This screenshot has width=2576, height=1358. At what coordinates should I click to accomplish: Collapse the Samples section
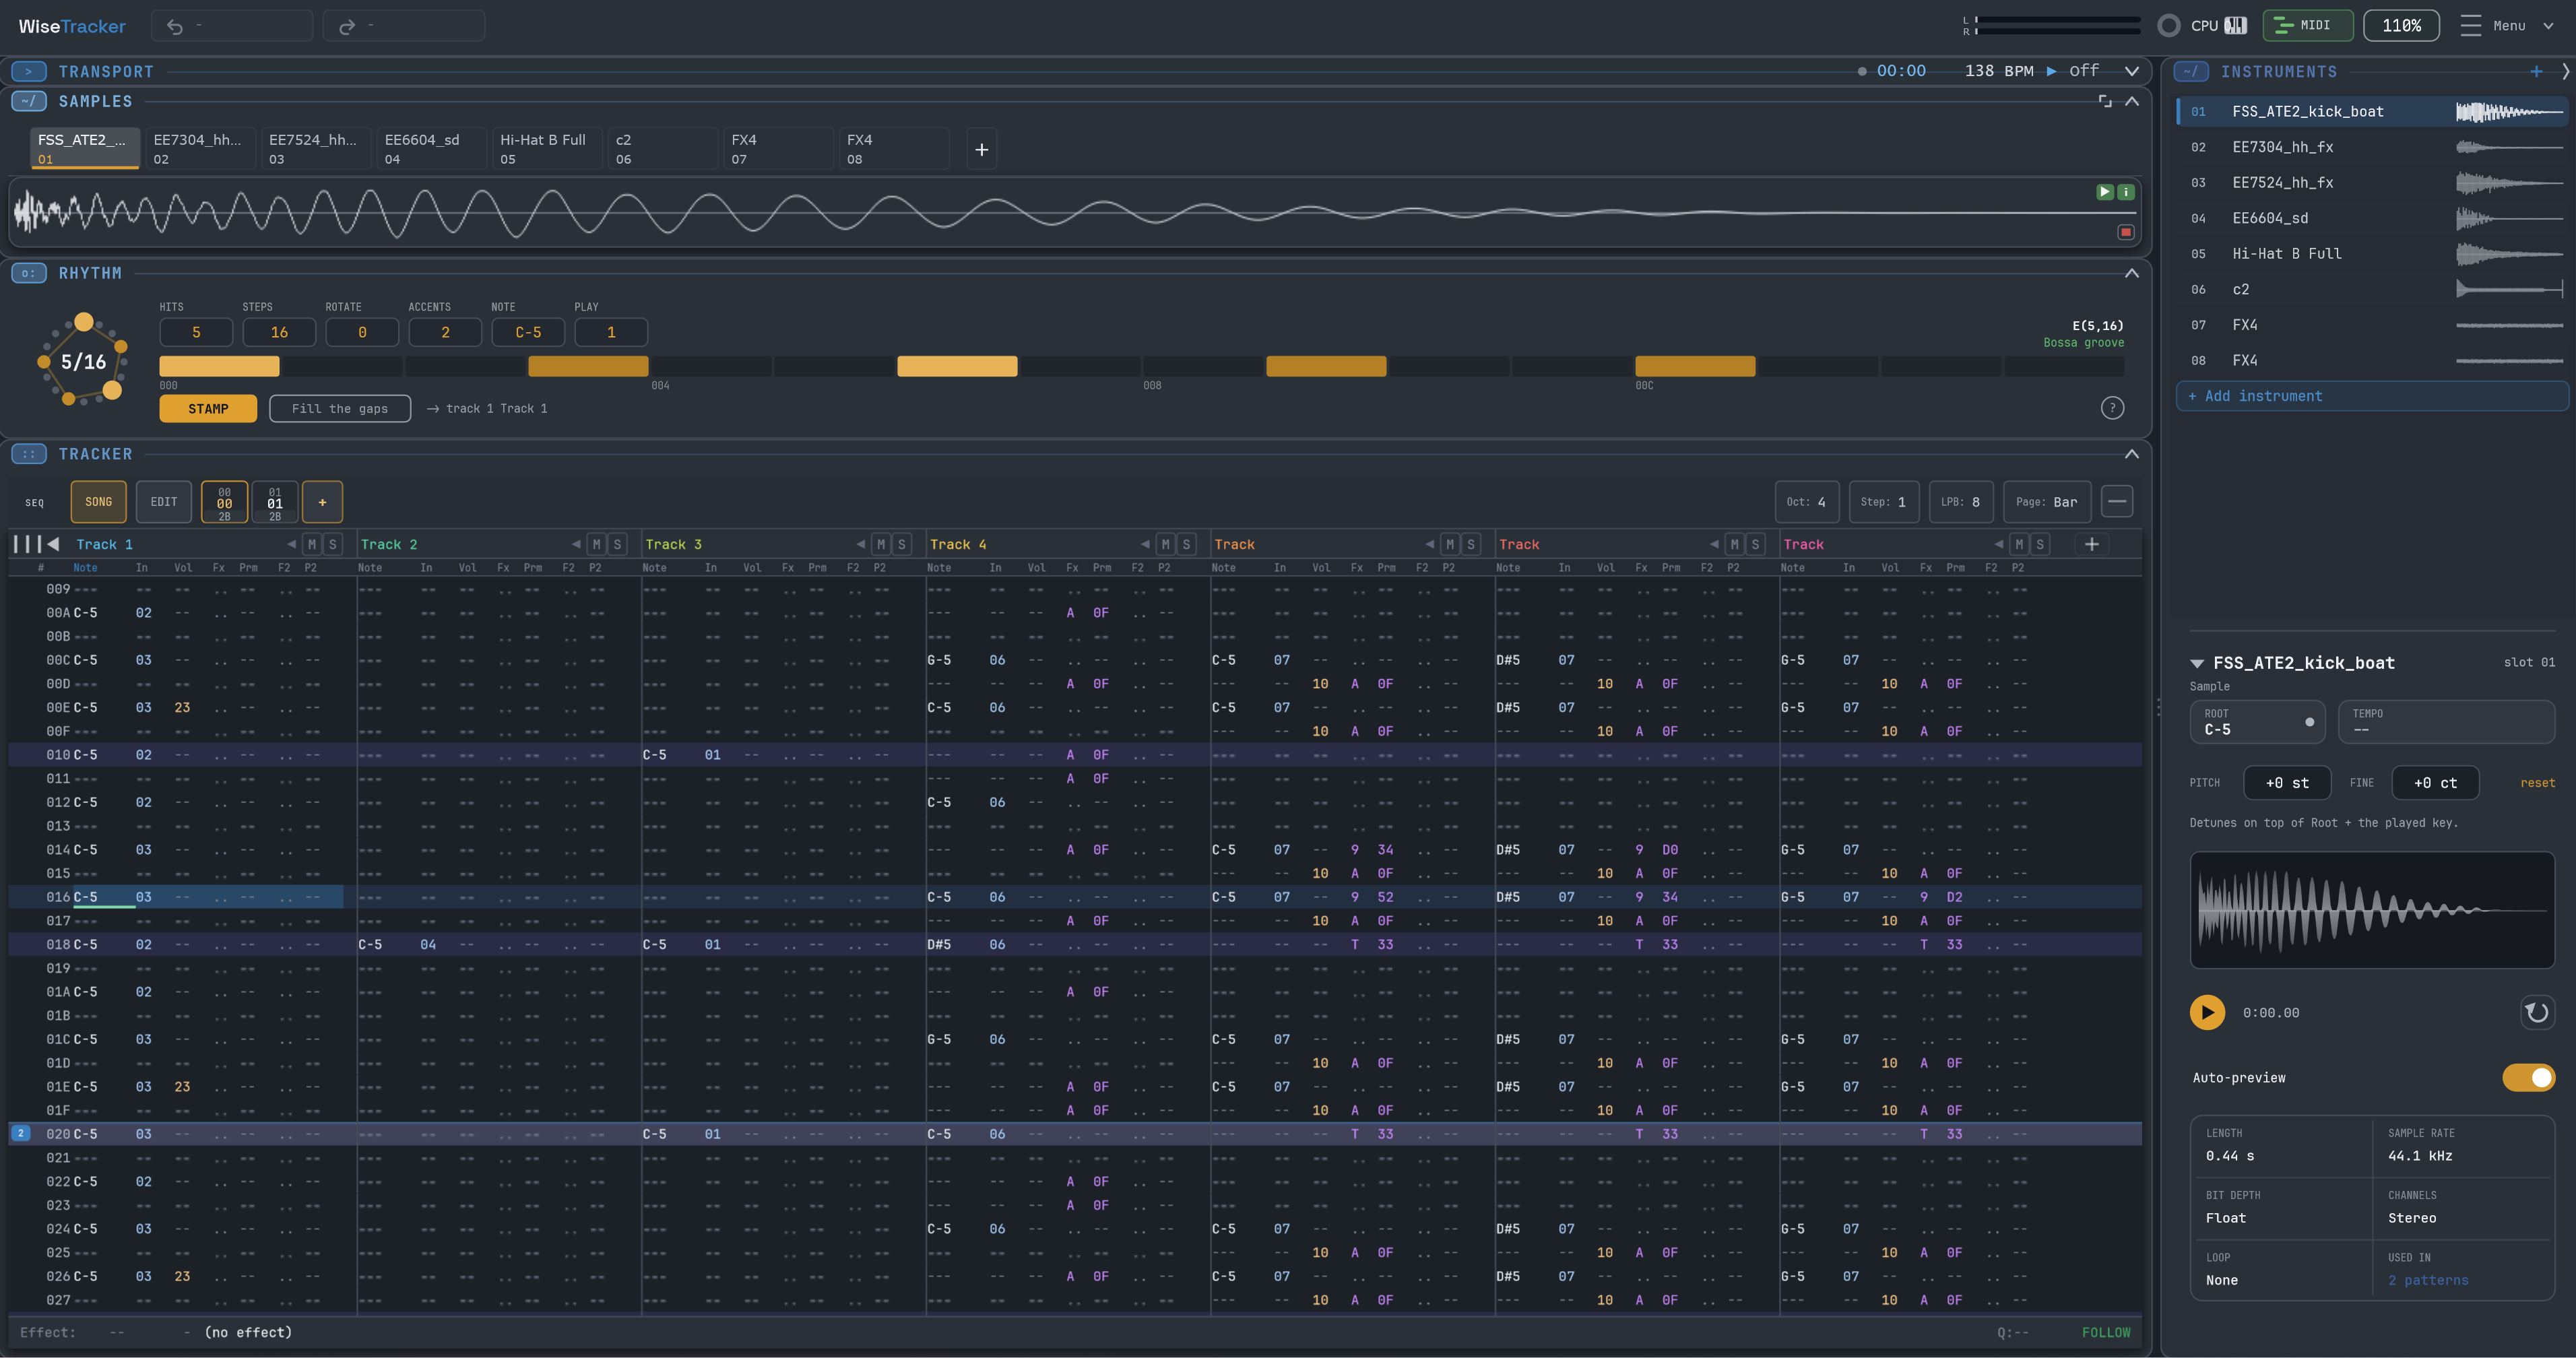coord(2132,101)
